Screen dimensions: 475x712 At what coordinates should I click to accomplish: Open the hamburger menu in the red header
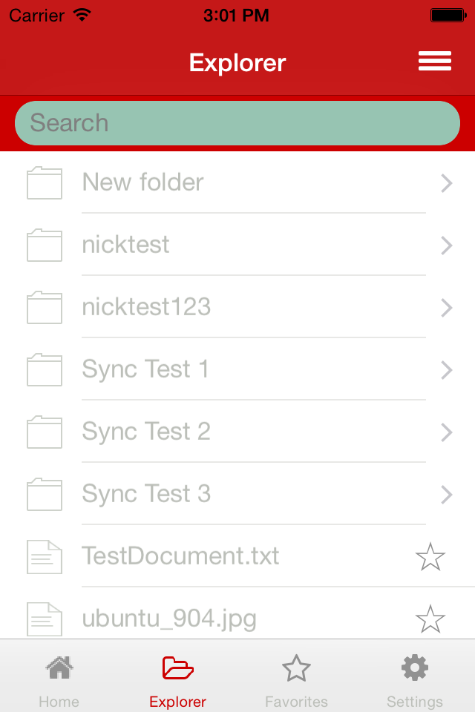pos(435,62)
